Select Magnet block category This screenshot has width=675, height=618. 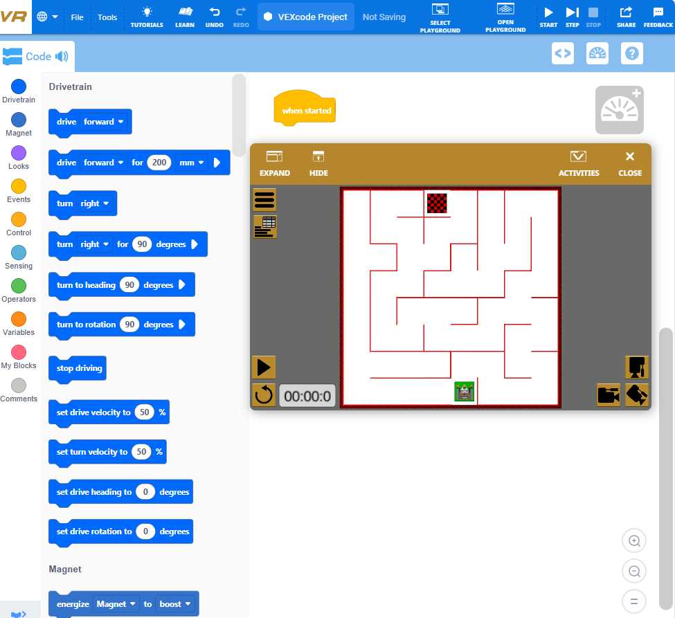pos(19,125)
